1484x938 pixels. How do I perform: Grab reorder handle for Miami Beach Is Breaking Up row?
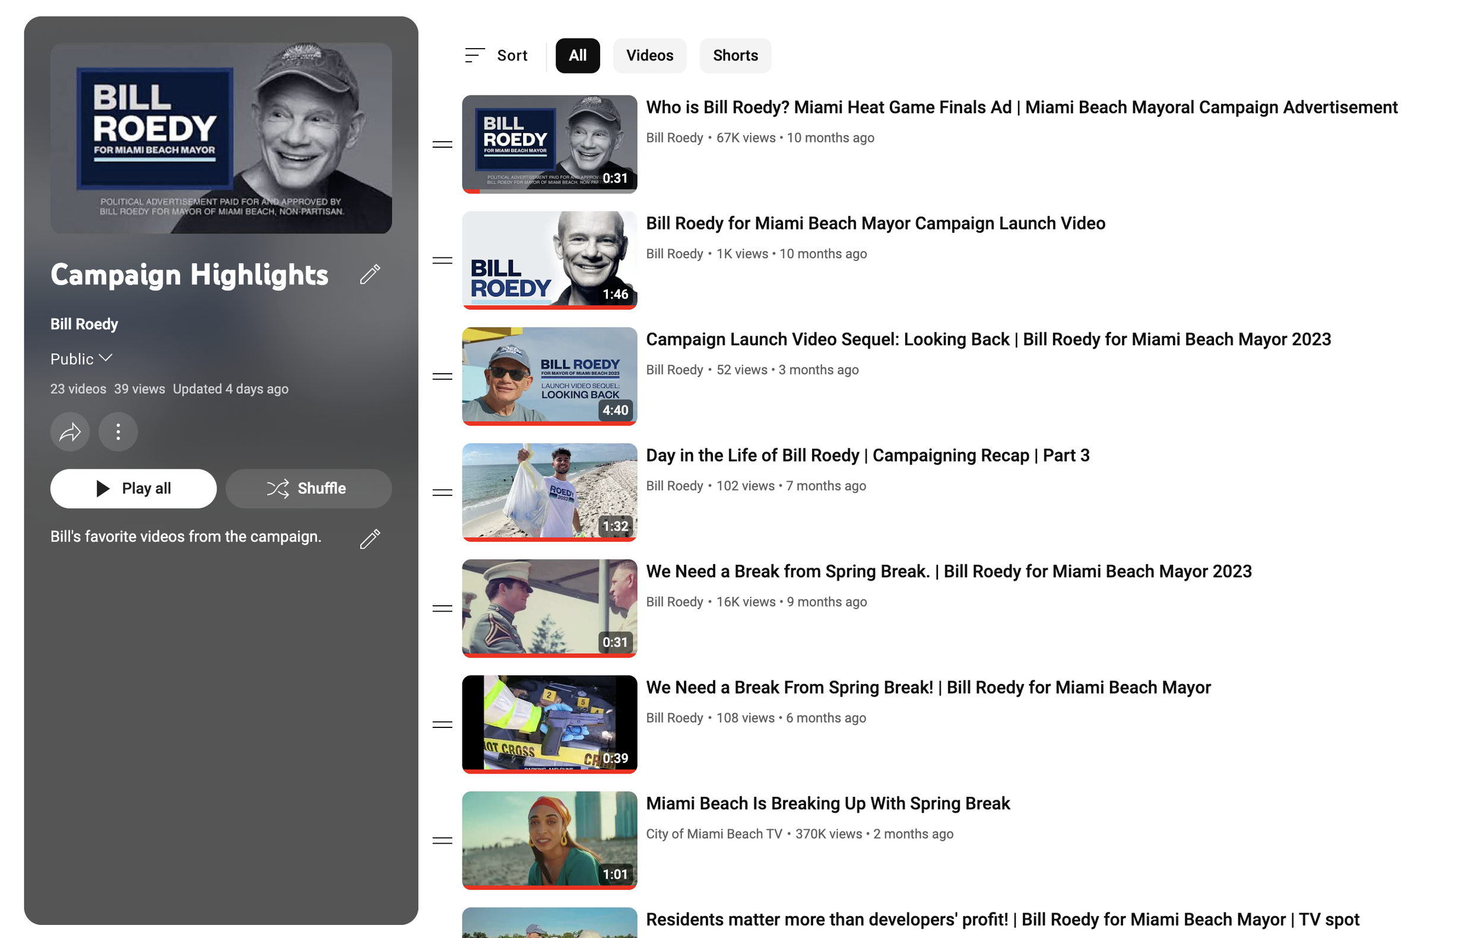[442, 840]
